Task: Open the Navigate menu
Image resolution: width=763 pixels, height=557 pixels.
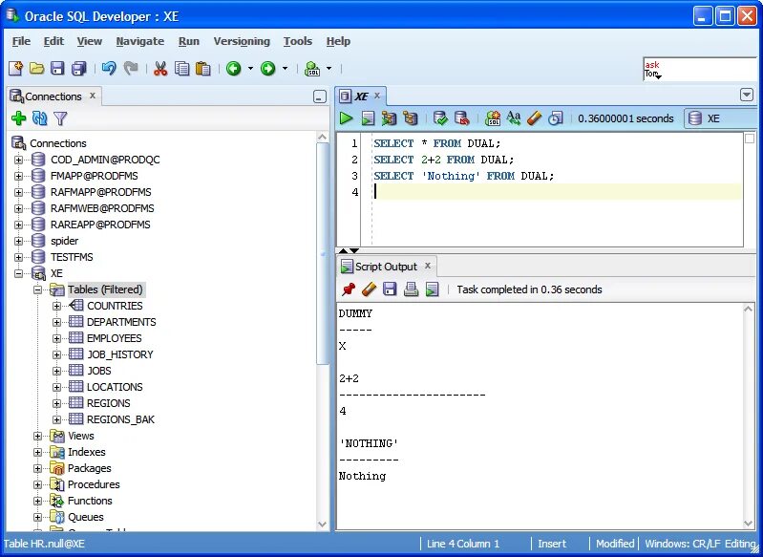Action: [x=140, y=41]
